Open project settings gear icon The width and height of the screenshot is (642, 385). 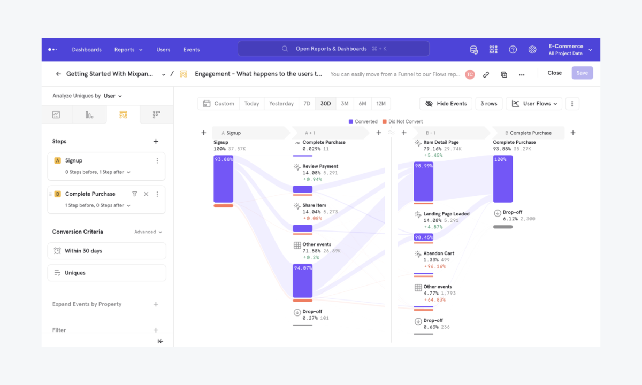532,50
